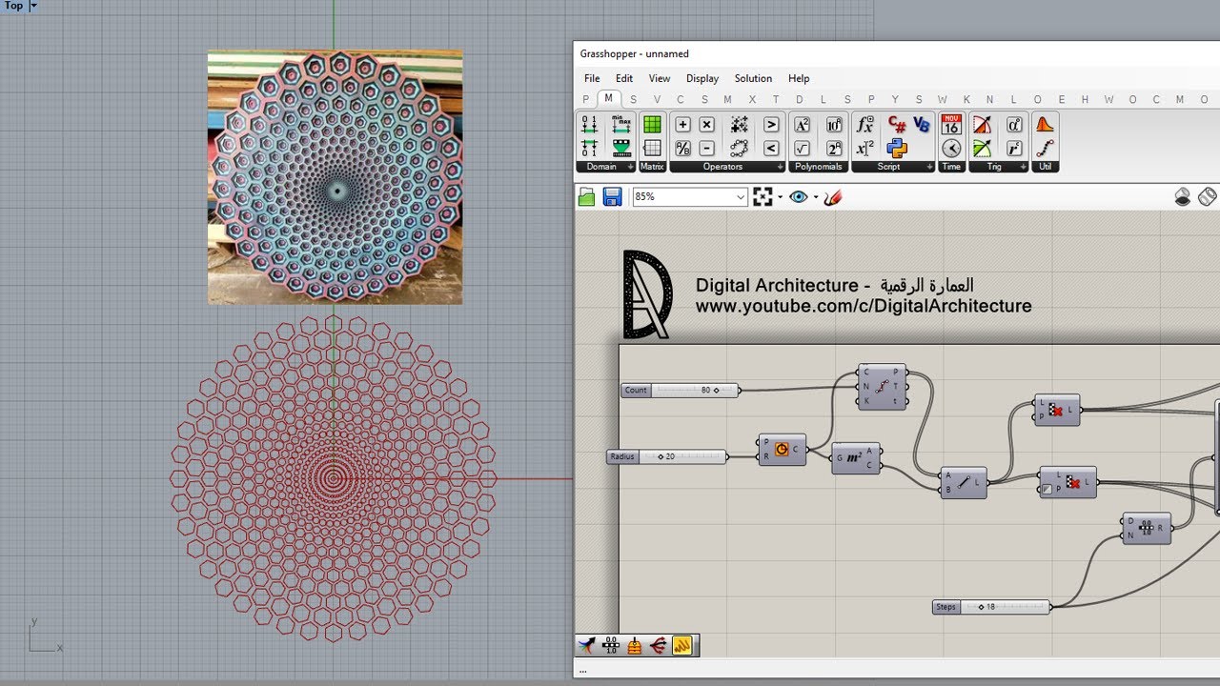The width and height of the screenshot is (1220, 686).
Task: Select the Division A/B operator component
Action: (682, 149)
